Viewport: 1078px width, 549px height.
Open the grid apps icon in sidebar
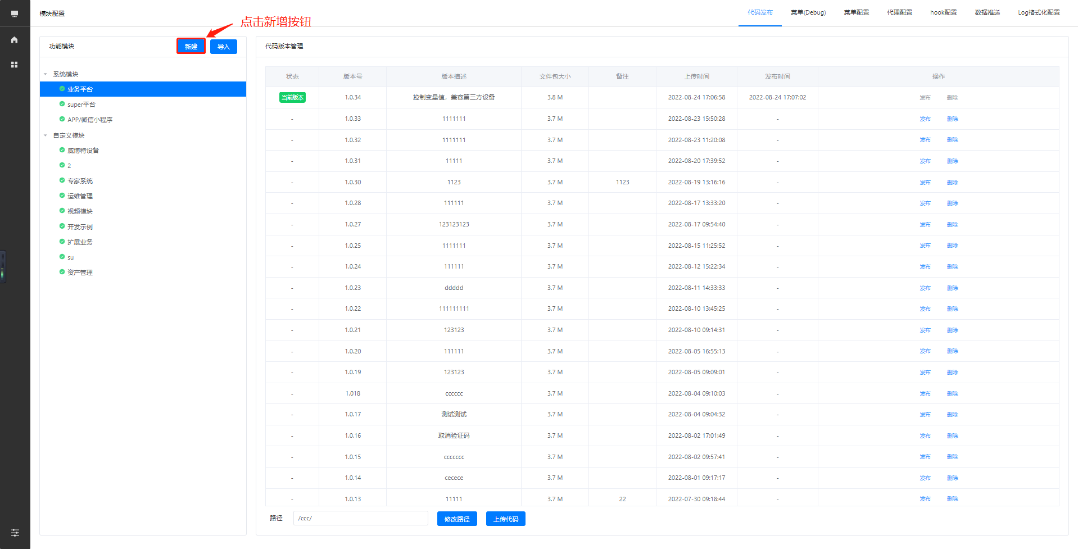click(15, 65)
